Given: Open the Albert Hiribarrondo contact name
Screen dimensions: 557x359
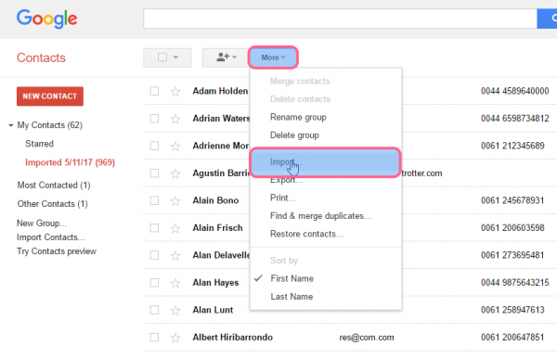Looking at the screenshot, I should [233, 338].
